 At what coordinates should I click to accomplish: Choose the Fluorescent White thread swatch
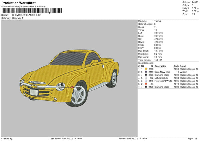click(x=146, y=81)
